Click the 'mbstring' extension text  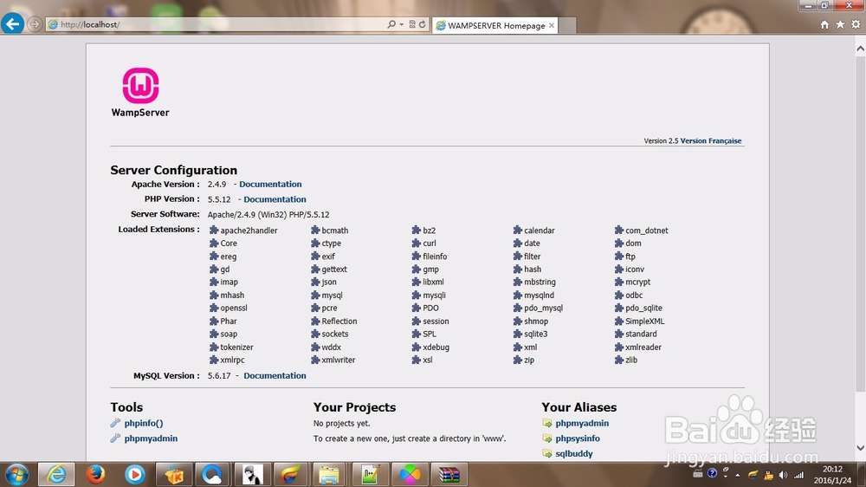pos(540,282)
